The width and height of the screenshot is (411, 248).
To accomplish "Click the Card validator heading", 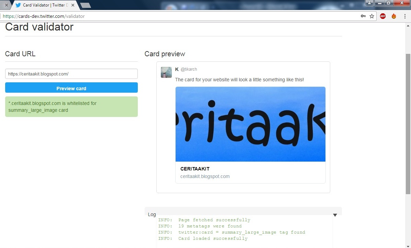I will point(39,27).
